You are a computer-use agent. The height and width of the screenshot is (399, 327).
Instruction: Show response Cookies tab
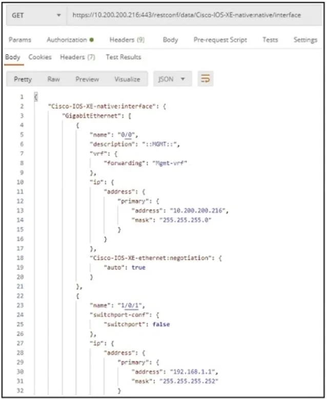(x=40, y=57)
